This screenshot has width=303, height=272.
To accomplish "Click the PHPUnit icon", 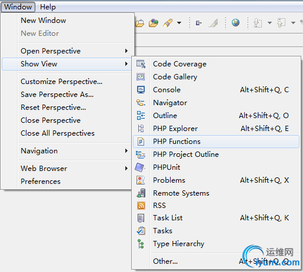I will click(x=140, y=167).
